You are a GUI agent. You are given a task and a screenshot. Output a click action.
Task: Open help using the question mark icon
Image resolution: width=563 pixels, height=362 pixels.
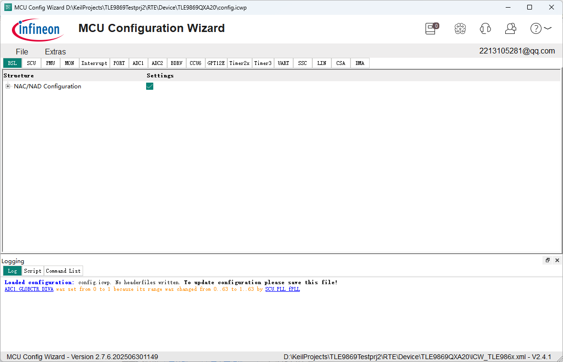tap(535, 29)
